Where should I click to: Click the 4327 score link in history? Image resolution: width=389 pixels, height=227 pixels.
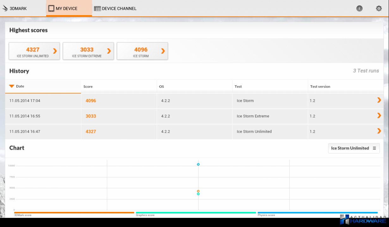pyautogui.click(x=91, y=131)
